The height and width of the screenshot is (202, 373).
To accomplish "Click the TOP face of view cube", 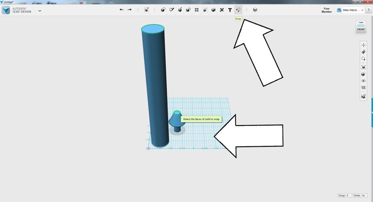I will 361,23.
